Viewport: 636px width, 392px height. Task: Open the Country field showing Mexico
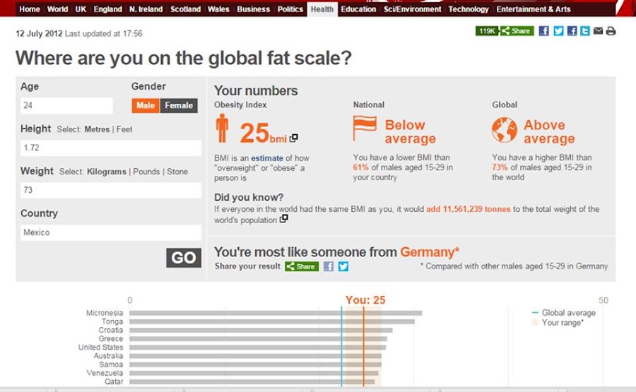pos(111,232)
